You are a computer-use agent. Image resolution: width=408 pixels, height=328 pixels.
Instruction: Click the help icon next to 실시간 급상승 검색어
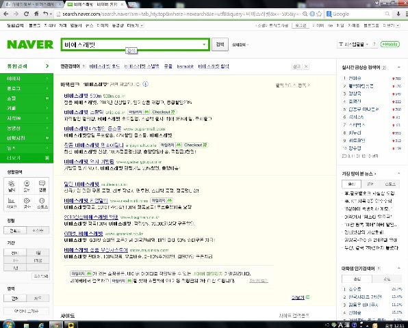384,68
